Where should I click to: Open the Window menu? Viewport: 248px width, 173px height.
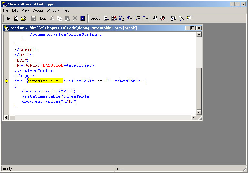click(53, 10)
